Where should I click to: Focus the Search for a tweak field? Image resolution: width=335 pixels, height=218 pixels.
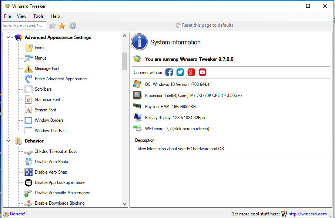[x=24, y=26]
